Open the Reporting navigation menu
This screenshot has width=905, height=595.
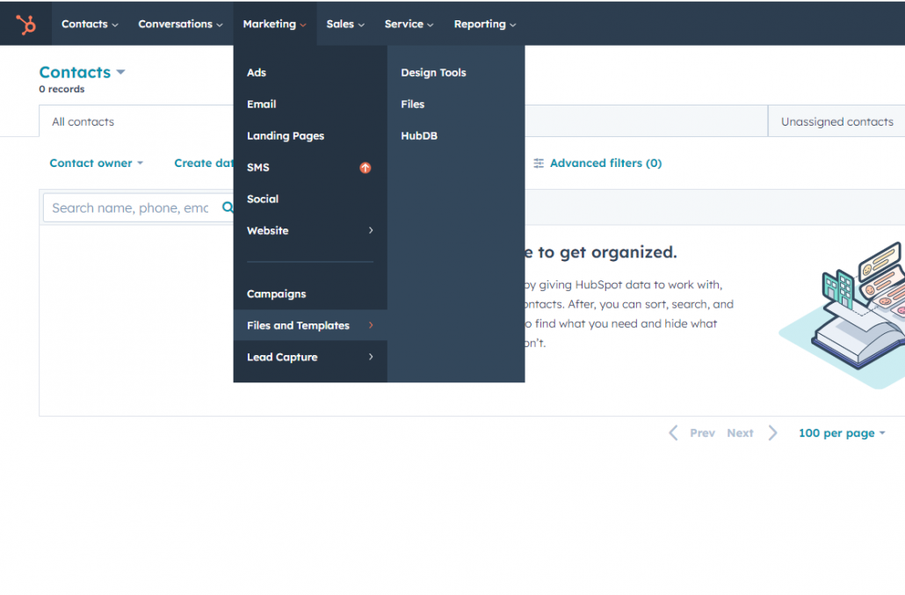(484, 24)
